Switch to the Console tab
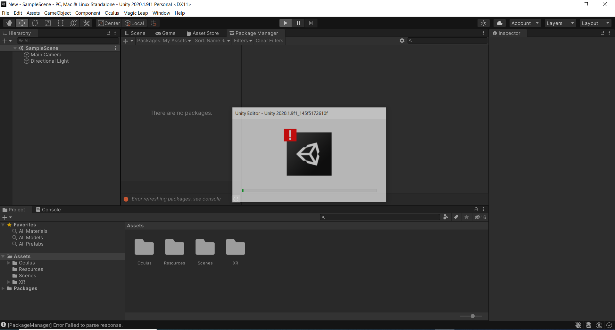Screen dimensions: 615x330 [48, 210]
